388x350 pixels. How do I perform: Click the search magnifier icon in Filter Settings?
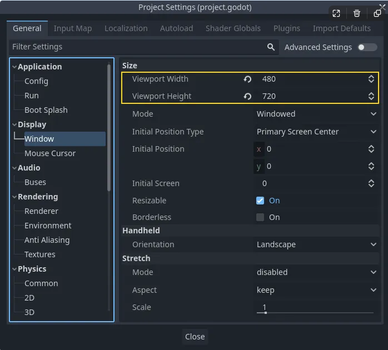(271, 47)
